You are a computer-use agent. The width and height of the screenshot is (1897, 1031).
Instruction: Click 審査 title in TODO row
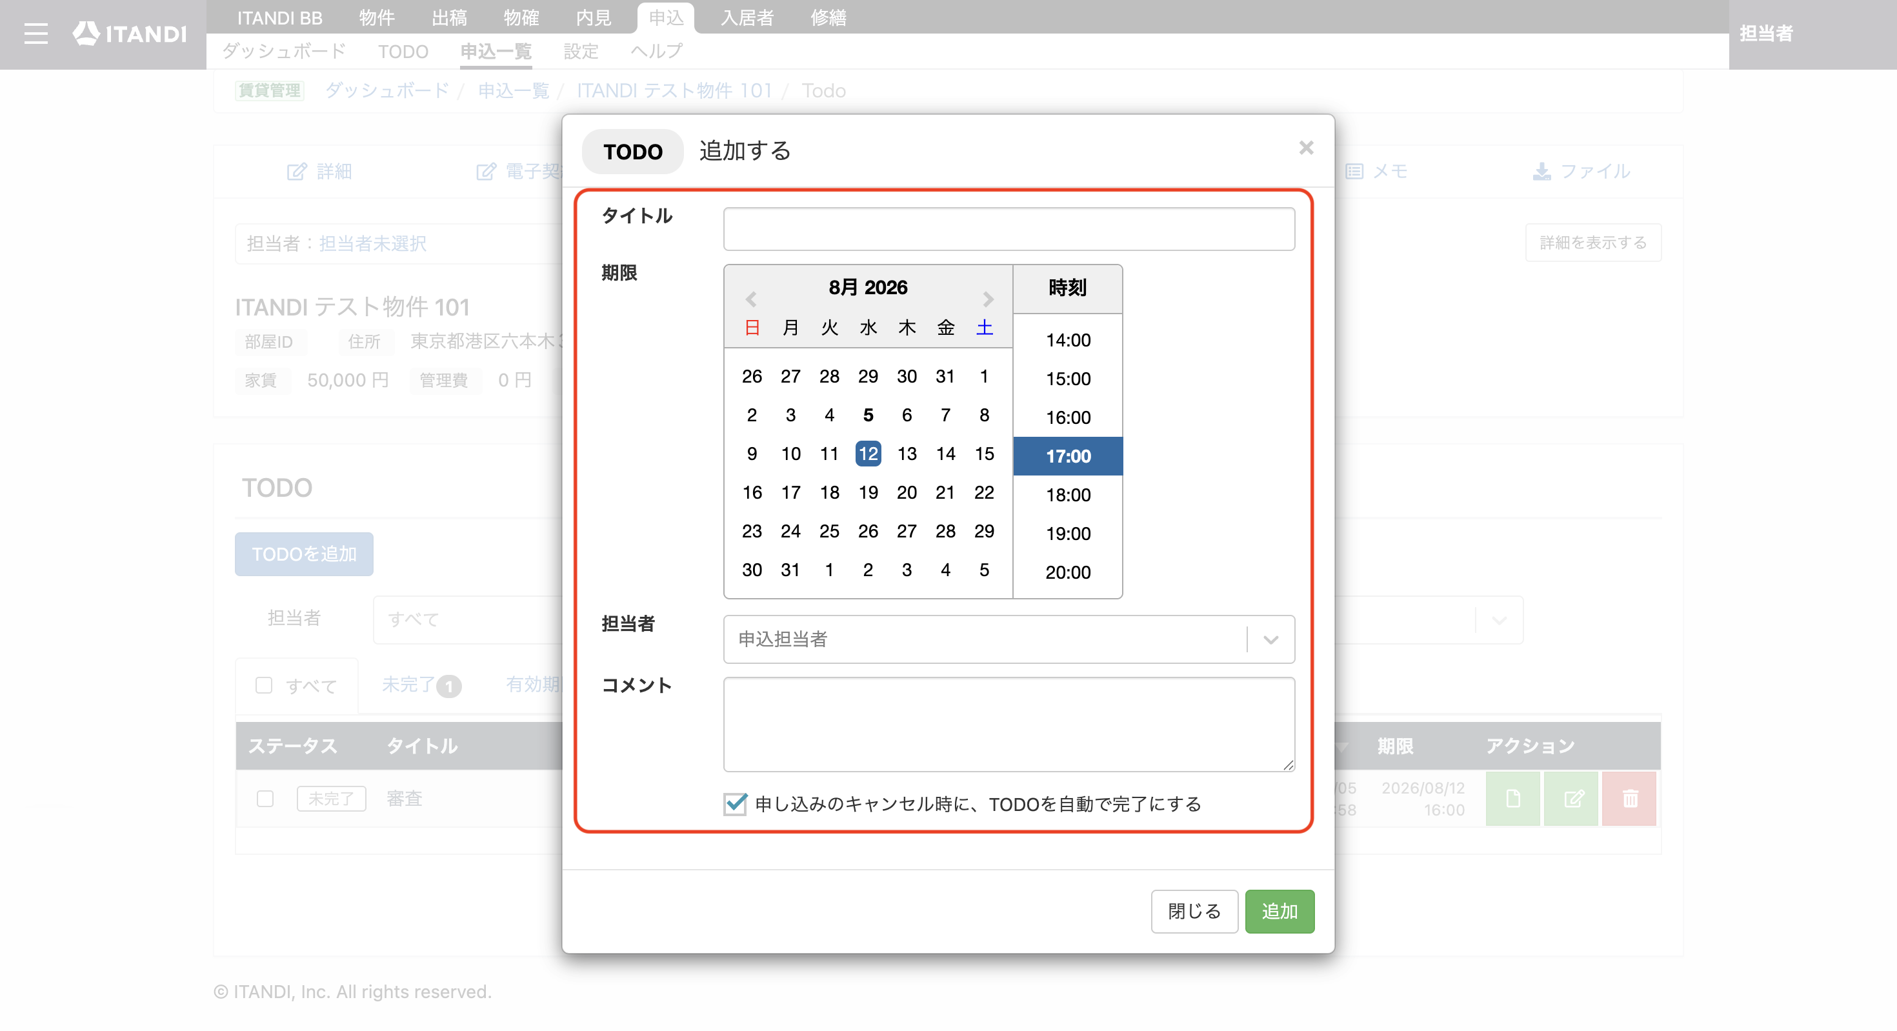[x=403, y=798]
